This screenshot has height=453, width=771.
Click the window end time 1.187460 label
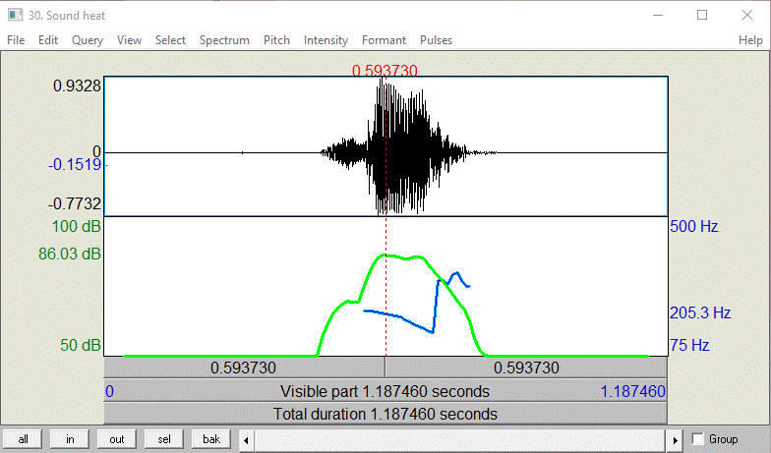[x=633, y=391]
